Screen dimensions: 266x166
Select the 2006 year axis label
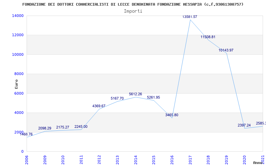pos(27,160)
